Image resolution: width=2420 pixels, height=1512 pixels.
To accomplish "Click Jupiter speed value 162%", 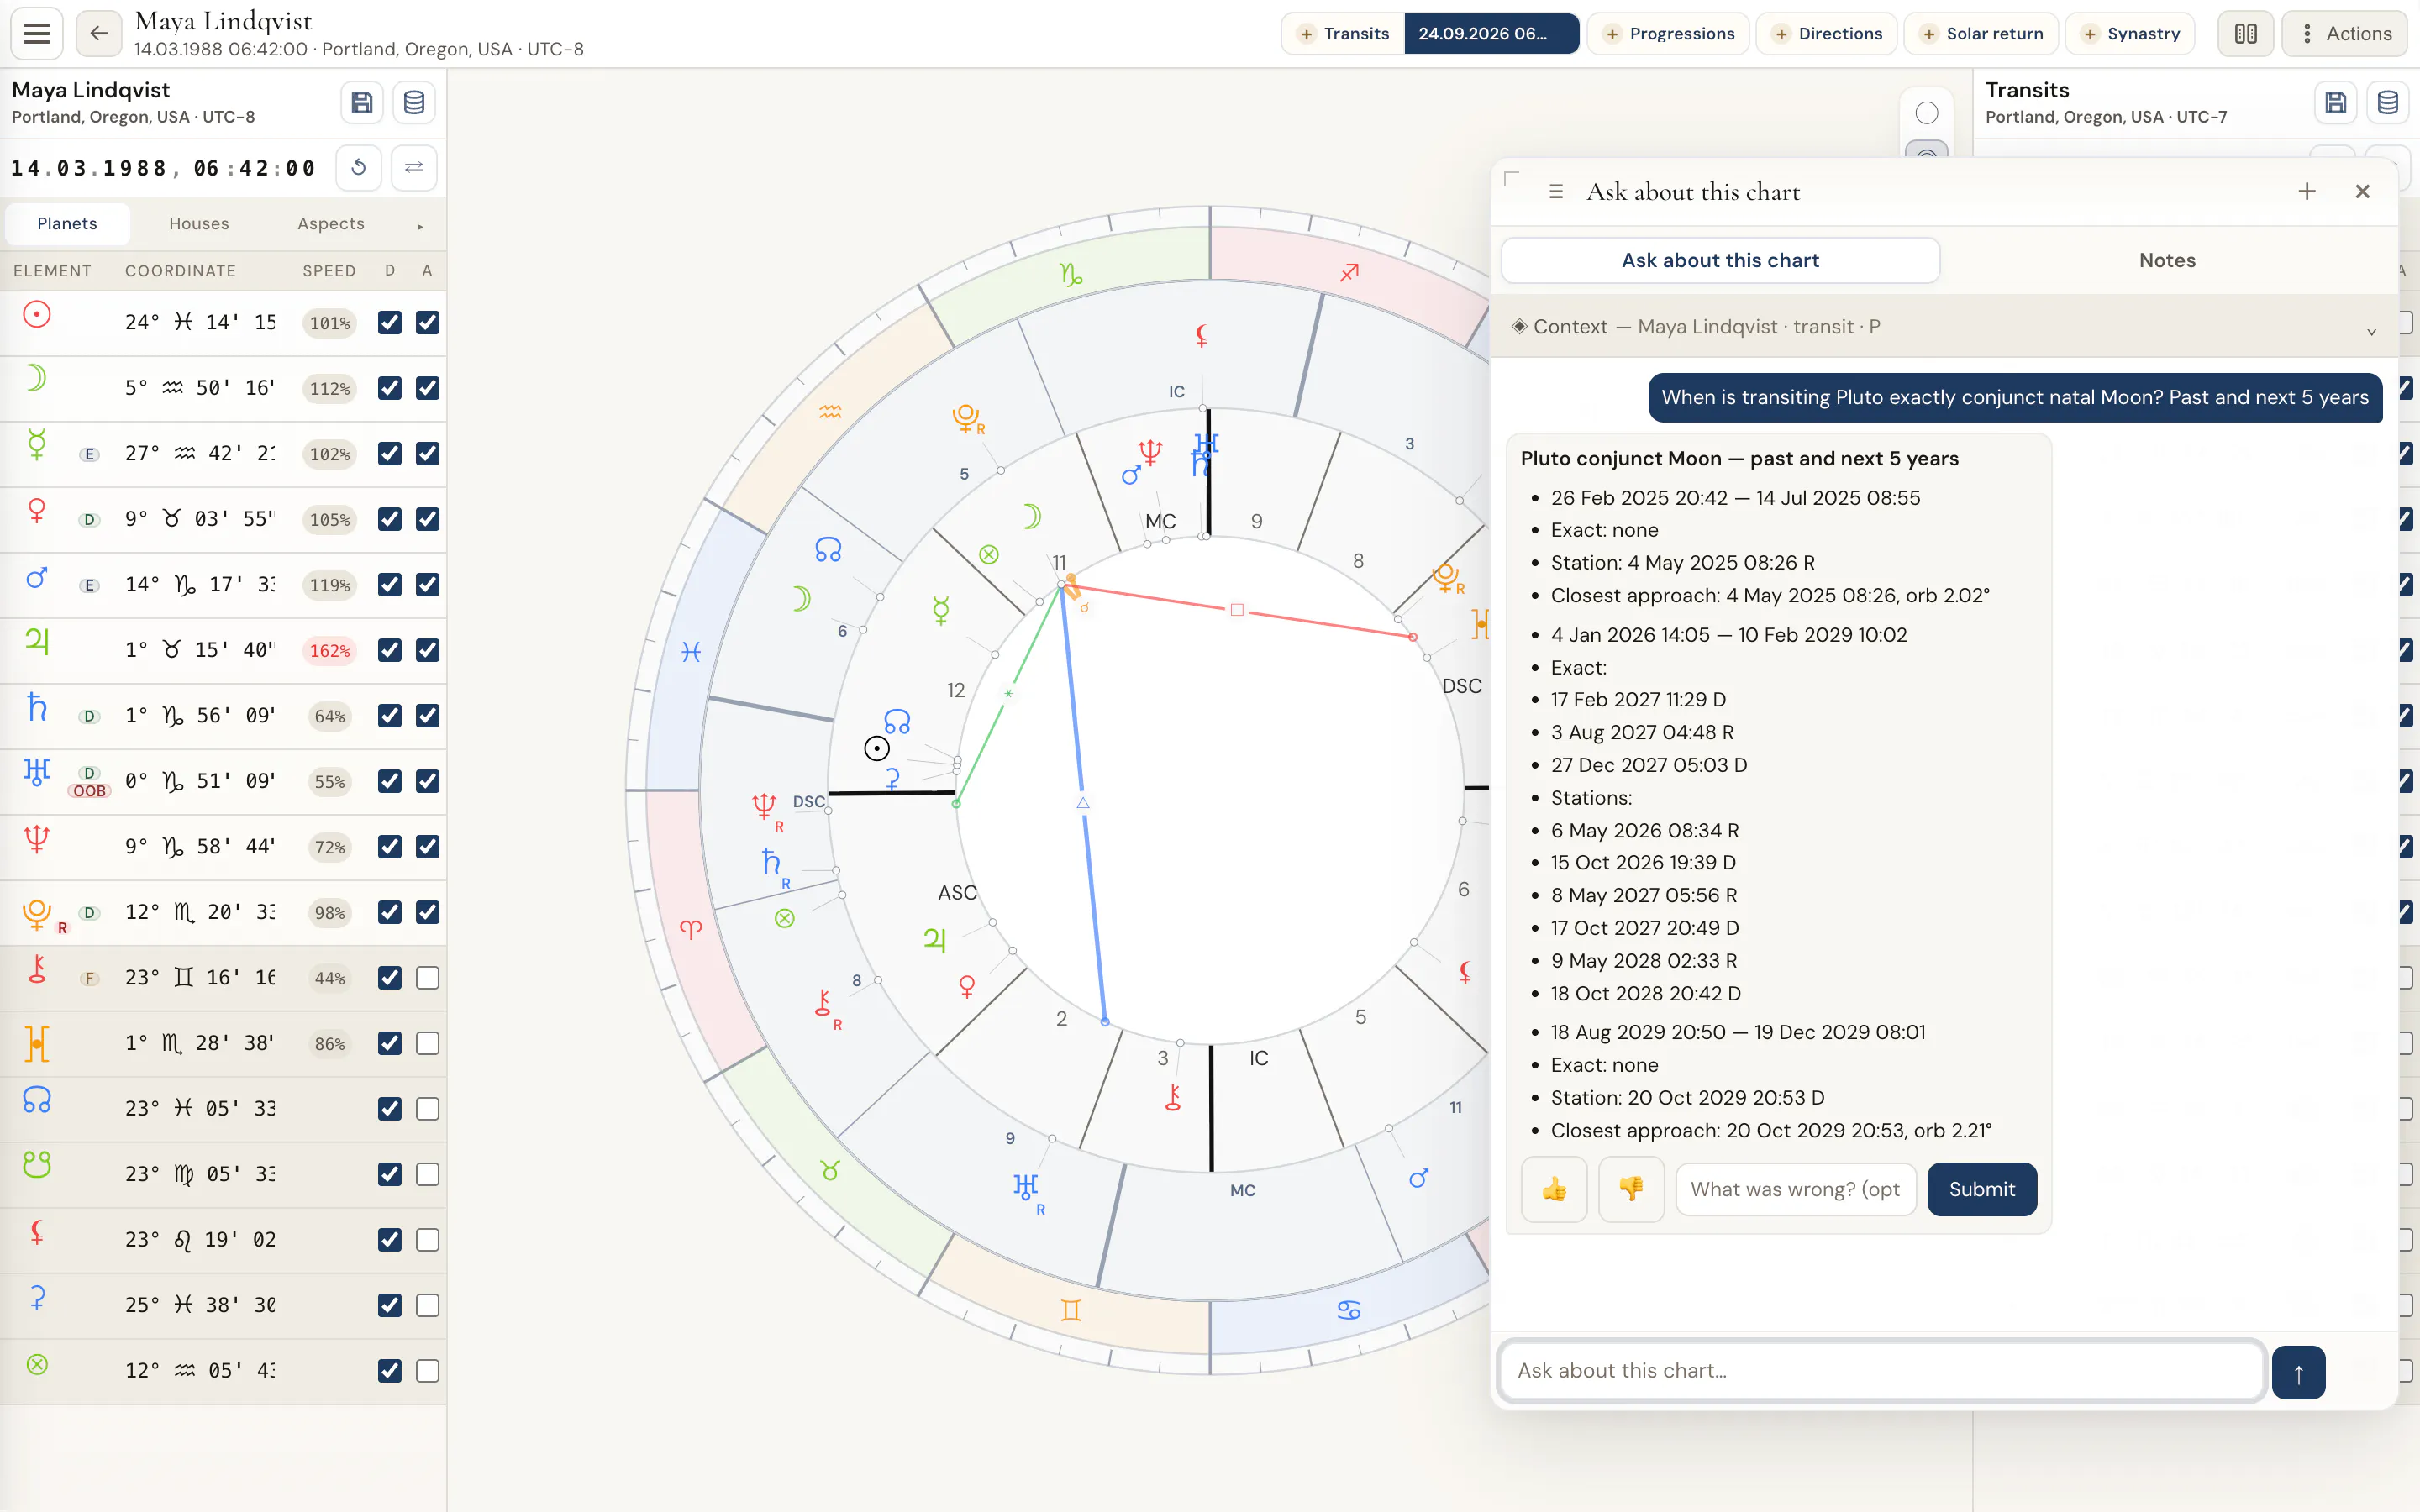I will click(x=330, y=651).
